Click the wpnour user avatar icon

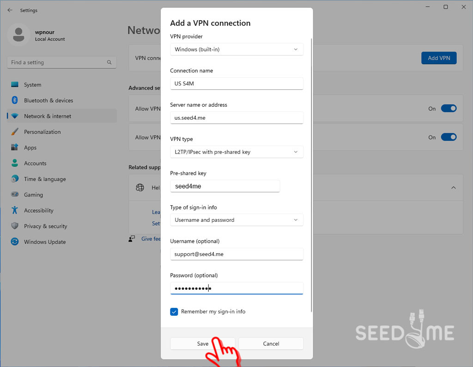18,35
